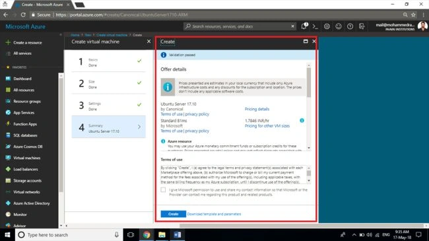Clear the search box with X

click(x=293, y=26)
